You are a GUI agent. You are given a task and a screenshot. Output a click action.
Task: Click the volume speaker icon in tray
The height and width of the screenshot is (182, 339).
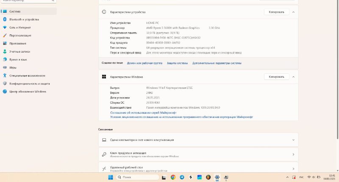(314, 177)
